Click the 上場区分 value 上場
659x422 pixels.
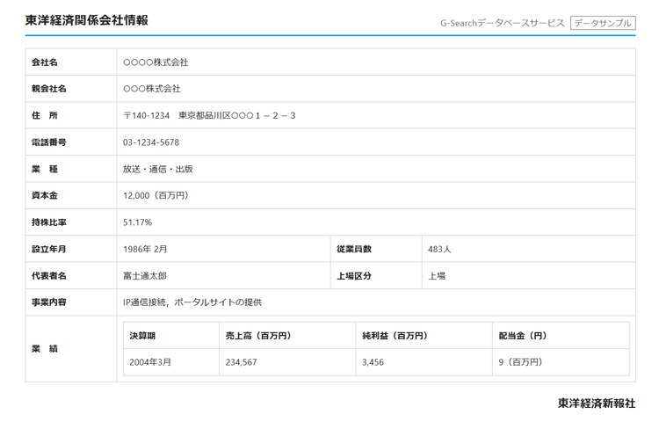coord(437,275)
